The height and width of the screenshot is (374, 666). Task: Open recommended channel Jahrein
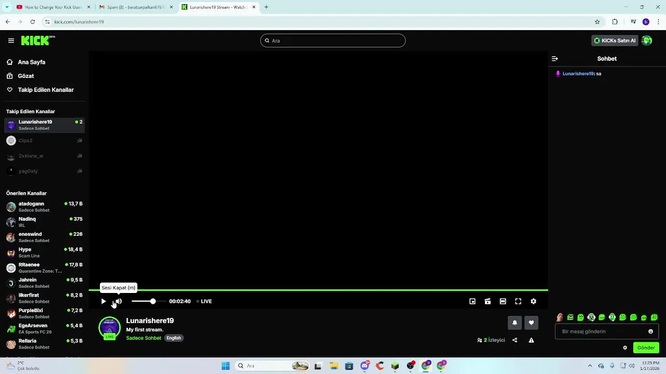coord(44,283)
